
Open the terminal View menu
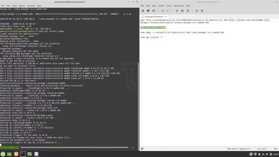pyautogui.click(x=14, y=6)
